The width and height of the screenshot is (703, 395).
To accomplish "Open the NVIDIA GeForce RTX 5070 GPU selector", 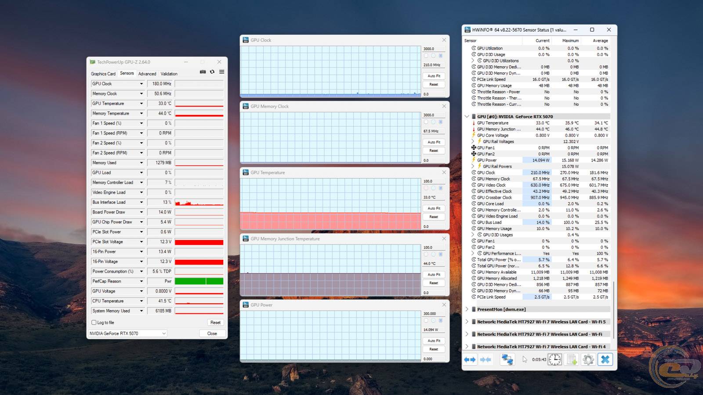I will 127,334.
